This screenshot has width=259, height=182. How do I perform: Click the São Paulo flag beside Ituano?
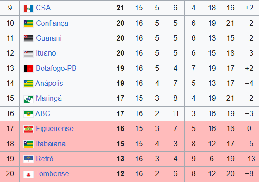(x=28, y=54)
